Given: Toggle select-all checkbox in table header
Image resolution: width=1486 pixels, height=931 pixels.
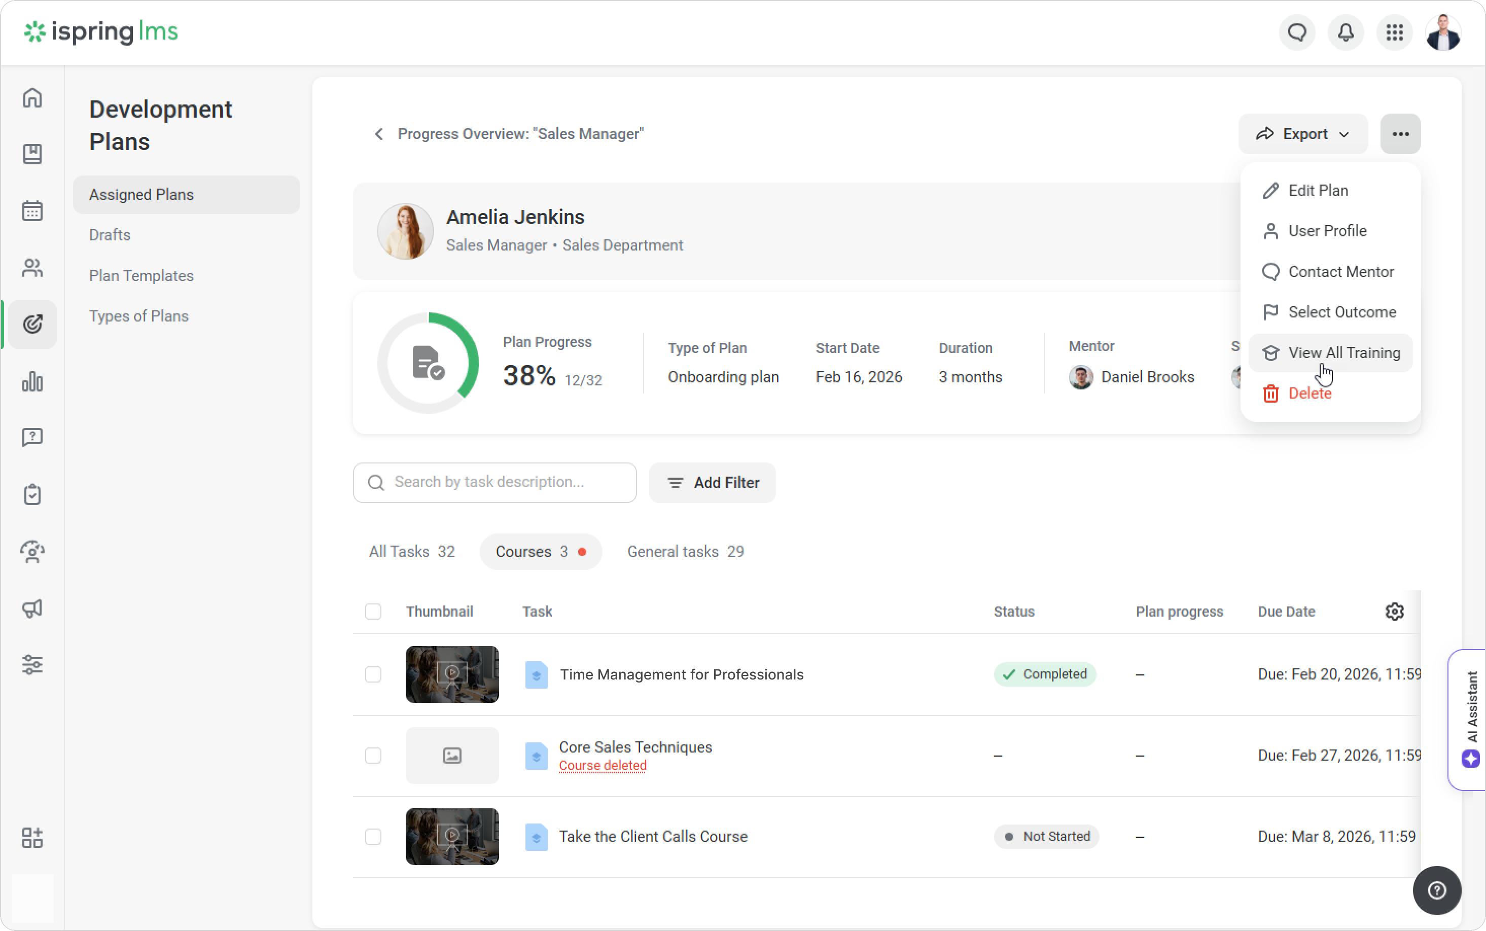Looking at the screenshot, I should pos(373,612).
